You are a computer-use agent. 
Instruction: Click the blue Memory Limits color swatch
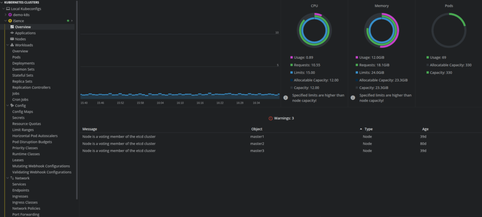coord(357,72)
